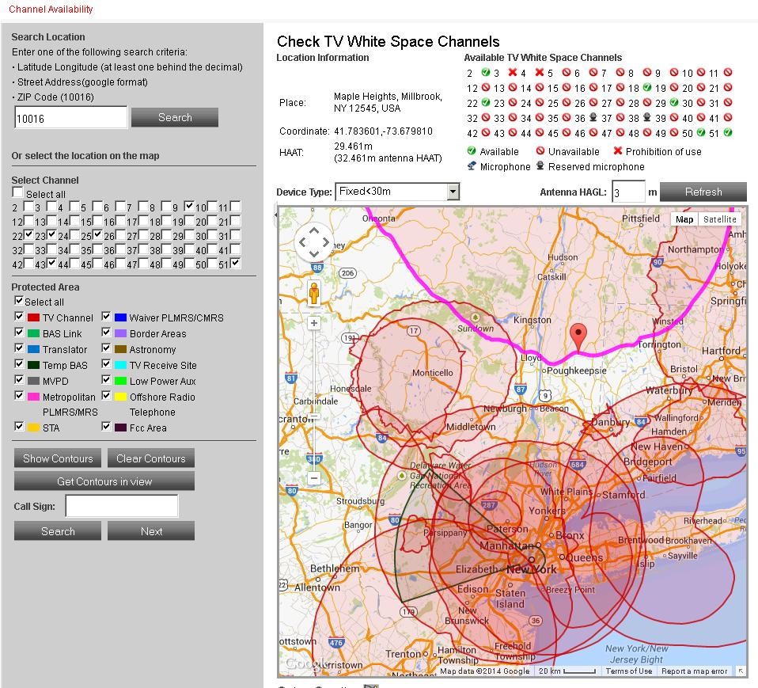
Task: Click channel 51 available status icon
Action: pyautogui.click(x=728, y=132)
